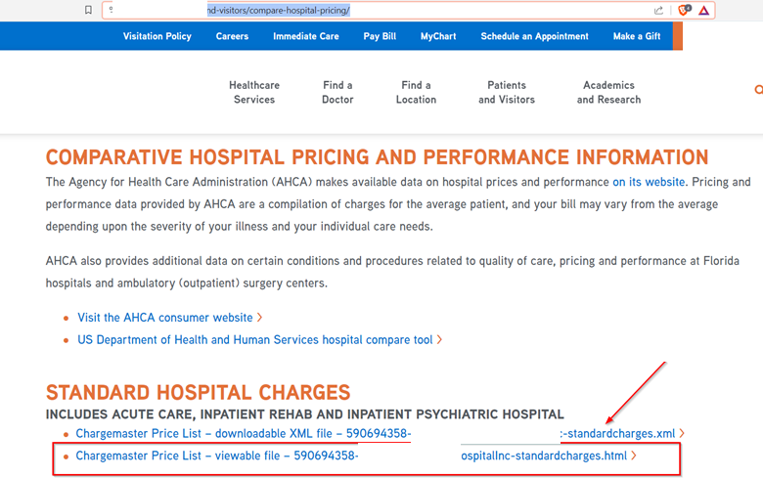This screenshot has width=763, height=478.
Task: Open the MyChart link
Action: (436, 36)
